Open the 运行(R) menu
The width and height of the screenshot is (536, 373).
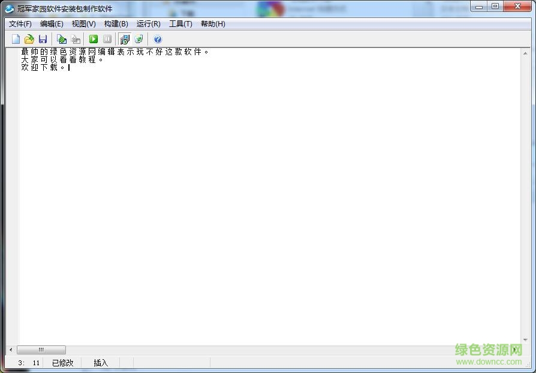click(x=148, y=23)
